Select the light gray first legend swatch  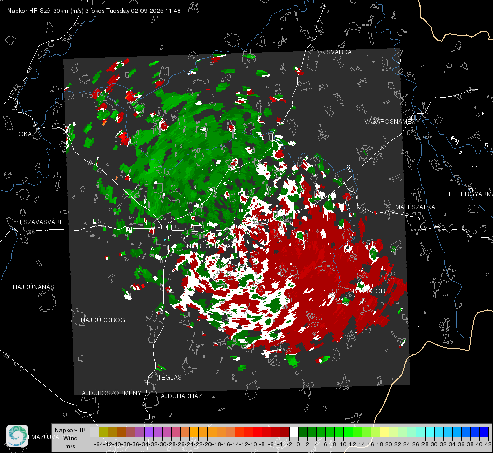click(x=94, y=432)
